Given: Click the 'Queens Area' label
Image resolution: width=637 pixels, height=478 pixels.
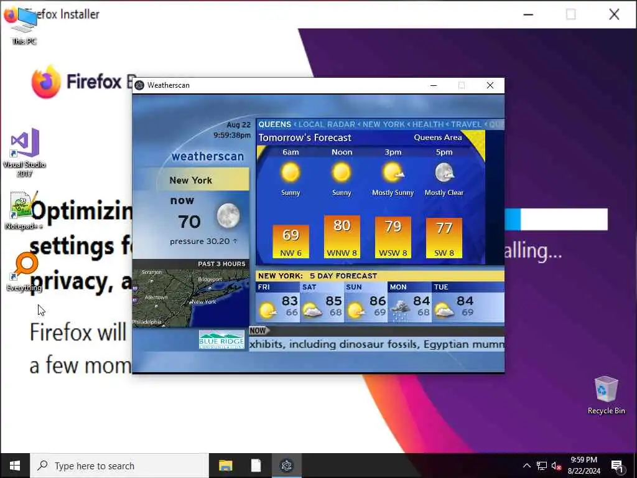Looking at the screenshot, I should (437, 138).
